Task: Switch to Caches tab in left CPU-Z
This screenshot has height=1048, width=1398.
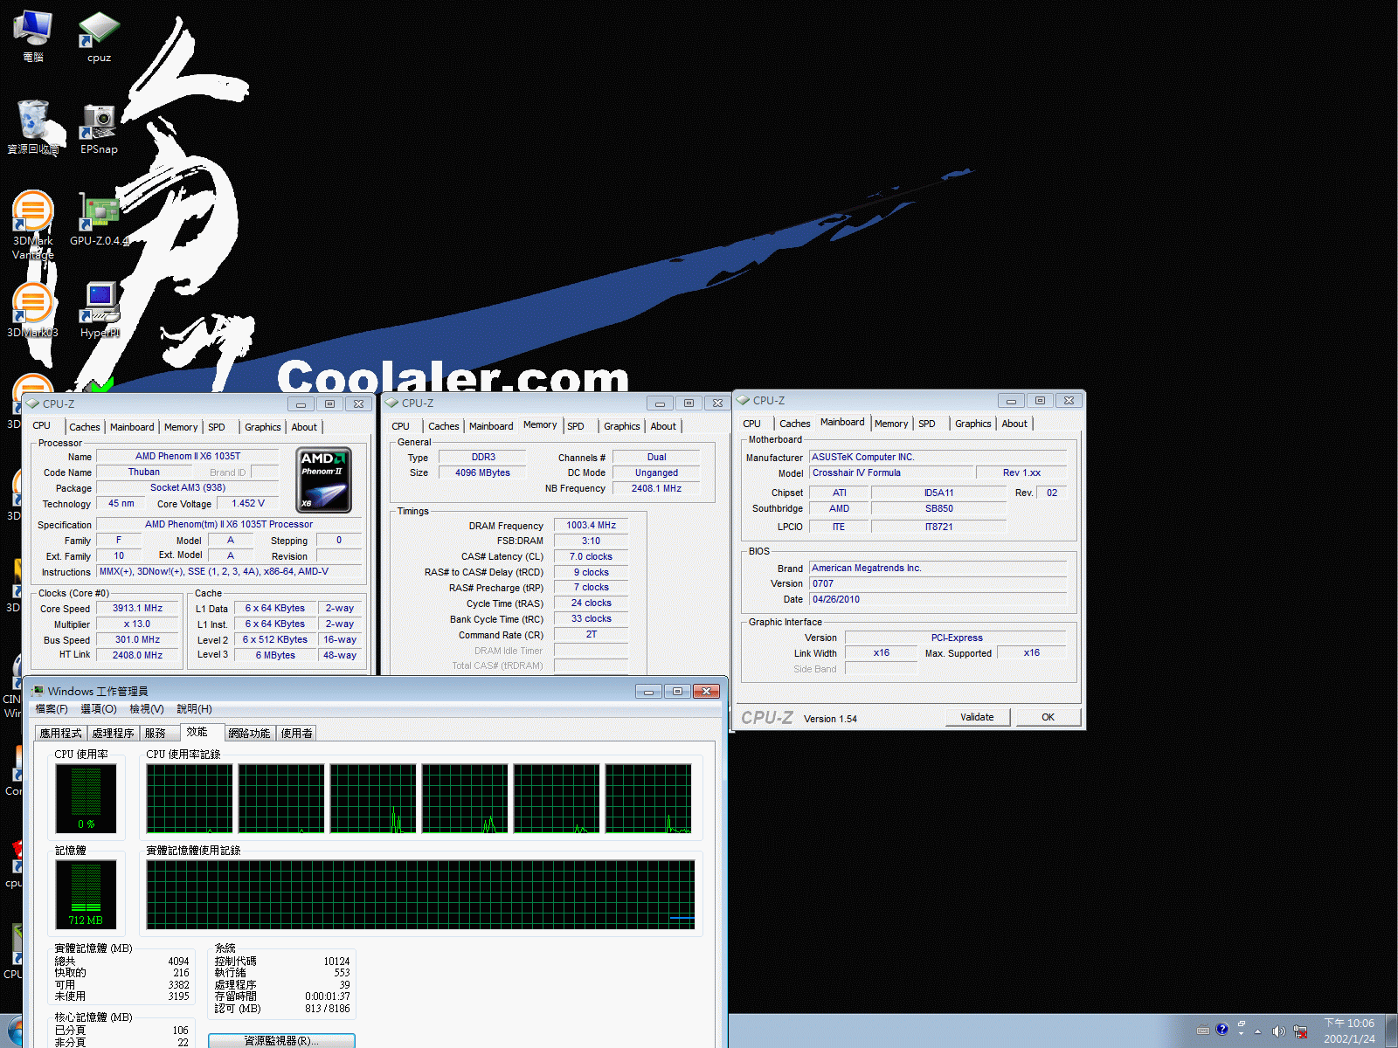Action: 85,427
